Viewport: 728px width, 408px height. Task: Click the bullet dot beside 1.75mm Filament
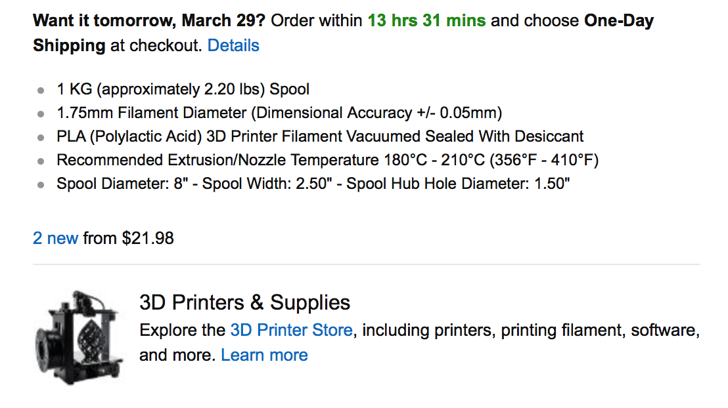tap(41, 114)
